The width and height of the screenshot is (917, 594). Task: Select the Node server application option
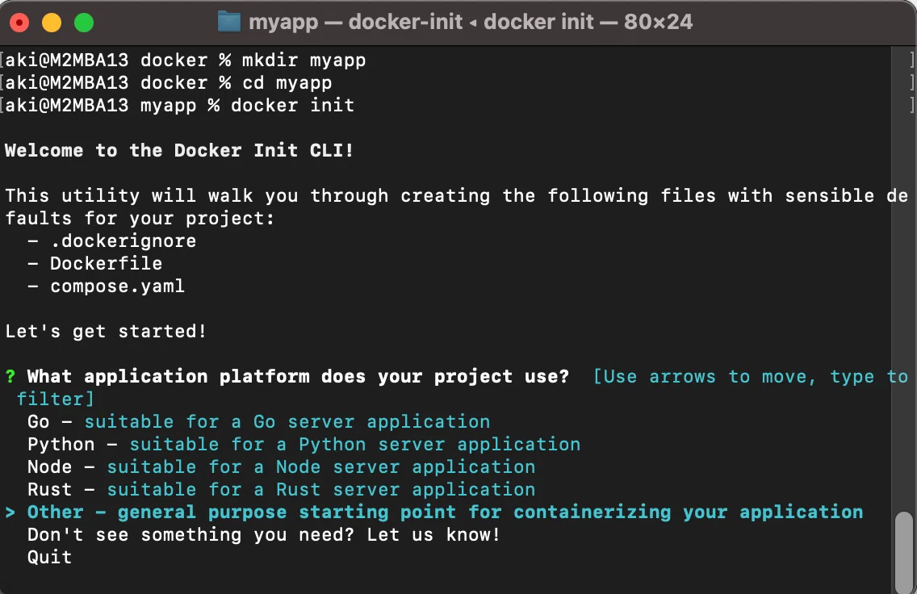click(x=281, y=467)
